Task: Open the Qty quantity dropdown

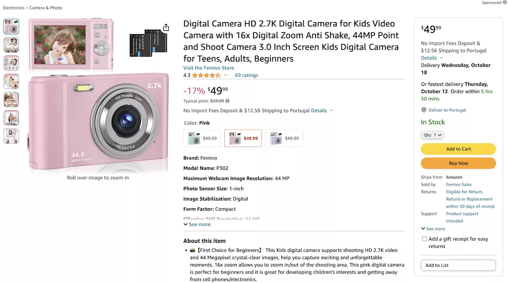Action: (x=432, y=135)
